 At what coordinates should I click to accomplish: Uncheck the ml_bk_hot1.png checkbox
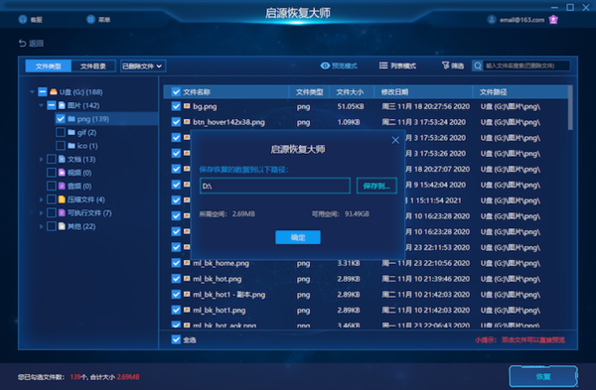click(176, 310)
